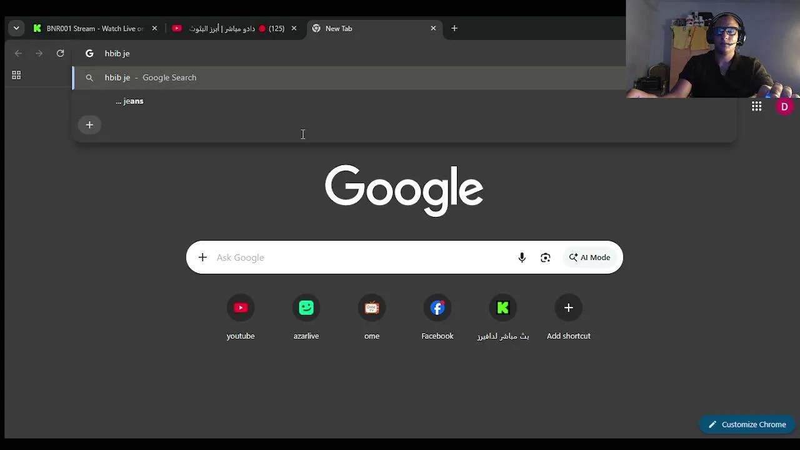Click the webcam overlay video
The image size is (800, 450).
712,49
